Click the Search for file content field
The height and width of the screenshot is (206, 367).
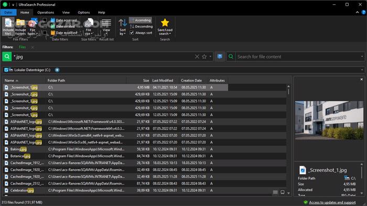click(x=297, y=56)
